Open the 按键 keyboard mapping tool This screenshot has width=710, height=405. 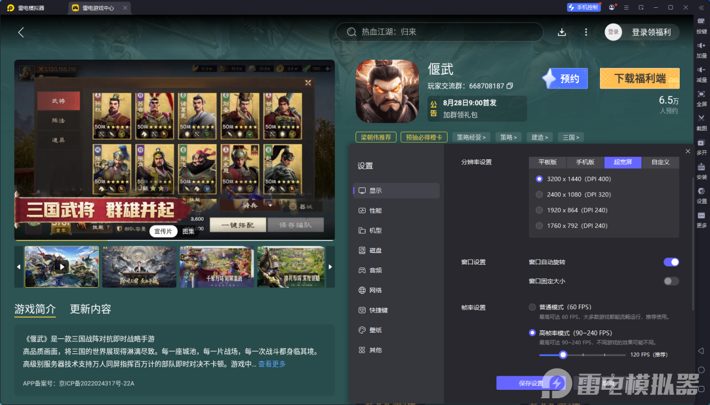702,25
